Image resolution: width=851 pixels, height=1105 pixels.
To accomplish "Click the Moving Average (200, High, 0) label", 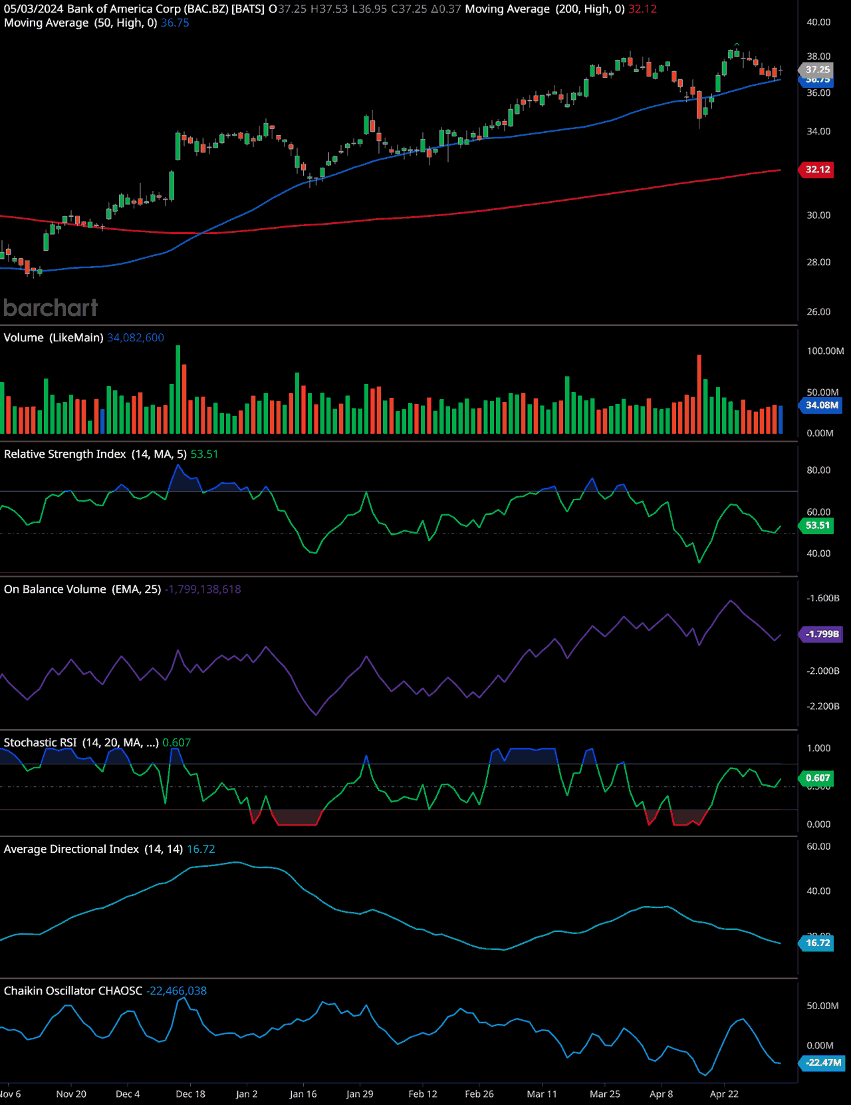I will tap(545, 9).
